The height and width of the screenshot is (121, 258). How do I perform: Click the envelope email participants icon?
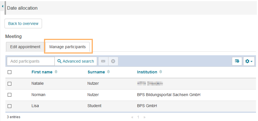coord(103,61)
